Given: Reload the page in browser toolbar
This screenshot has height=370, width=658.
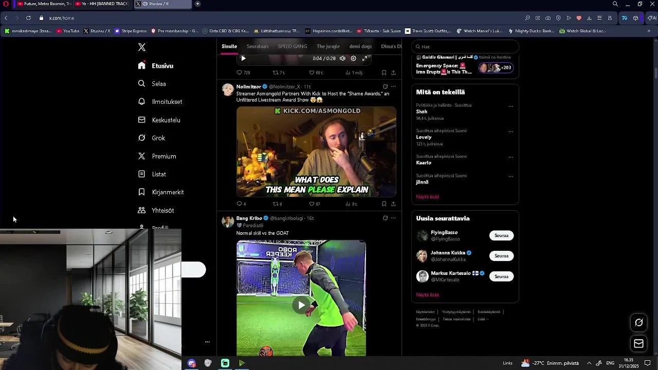Looking at the screenshot, I should pyautogui.click(x=28, y=18).
